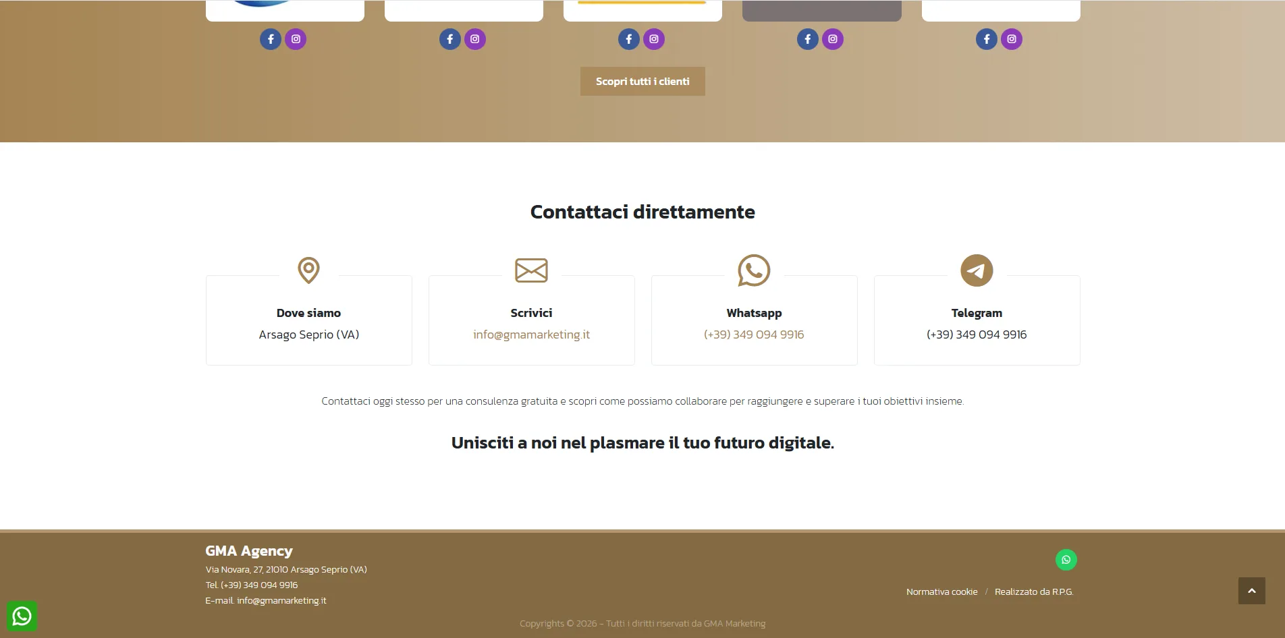Click the floating green WhatsApp chat icon
1285x638 pixels.
point(22,616)
